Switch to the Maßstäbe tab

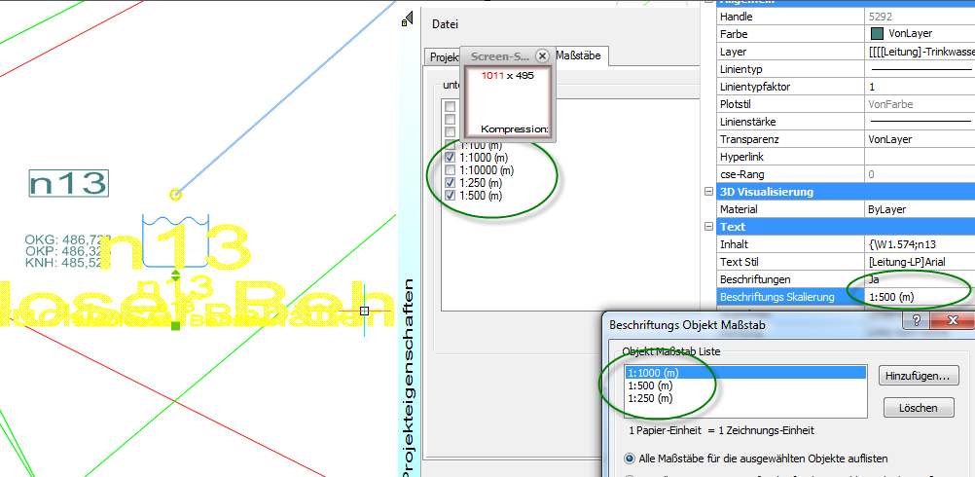pos(580,56)
